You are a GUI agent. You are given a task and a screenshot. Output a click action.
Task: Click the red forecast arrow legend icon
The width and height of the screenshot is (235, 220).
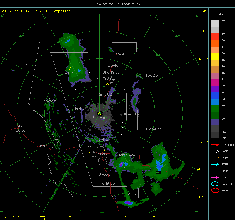215,145
